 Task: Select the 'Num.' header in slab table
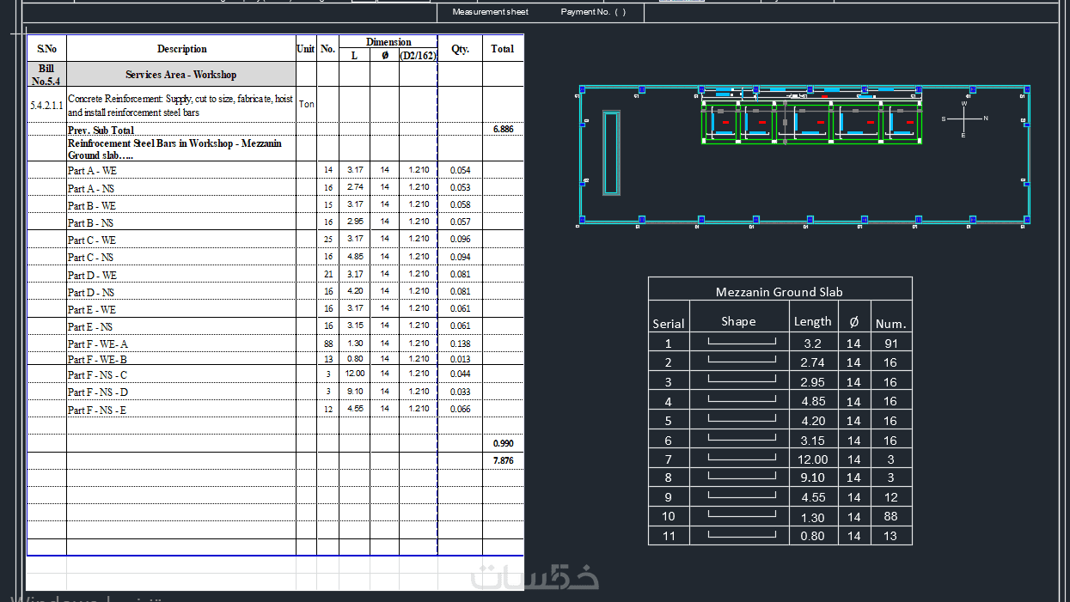pyautogui.click(x=890, y=324)
